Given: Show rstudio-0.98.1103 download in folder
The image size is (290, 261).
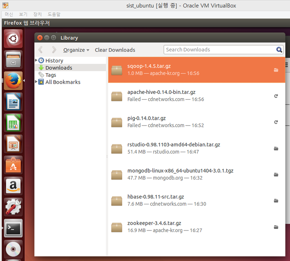Looking at the screenshot, I should (276, 148).
